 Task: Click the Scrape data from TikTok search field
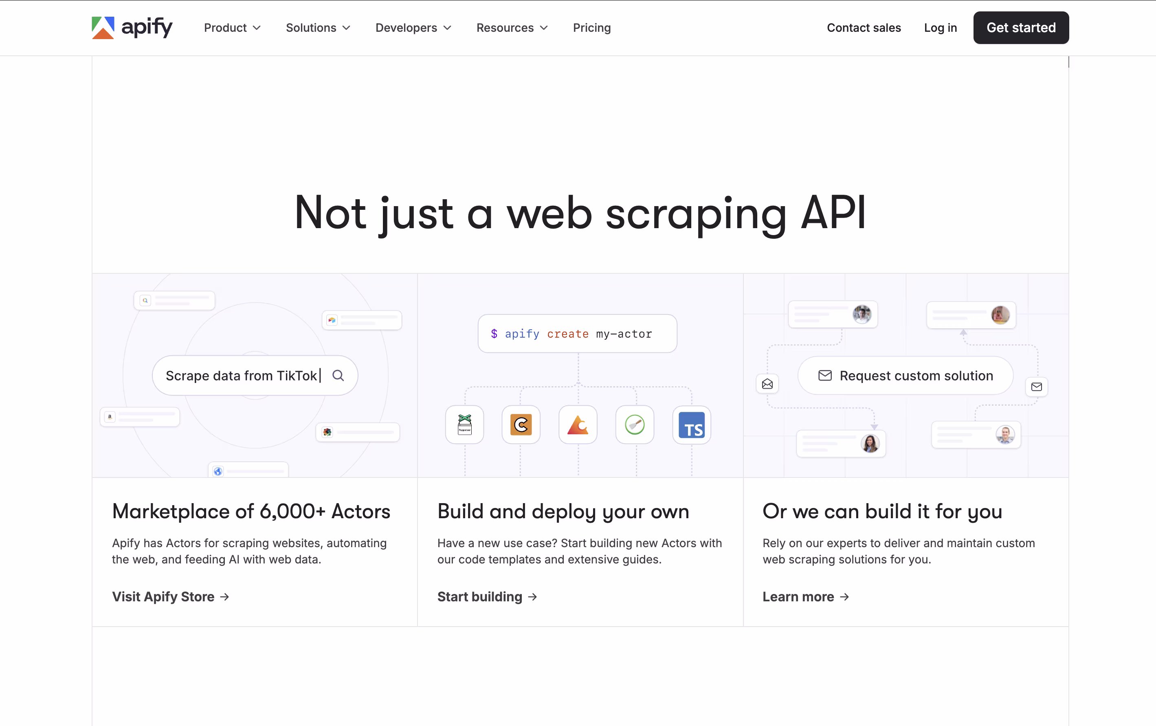(x=255, y=376)
